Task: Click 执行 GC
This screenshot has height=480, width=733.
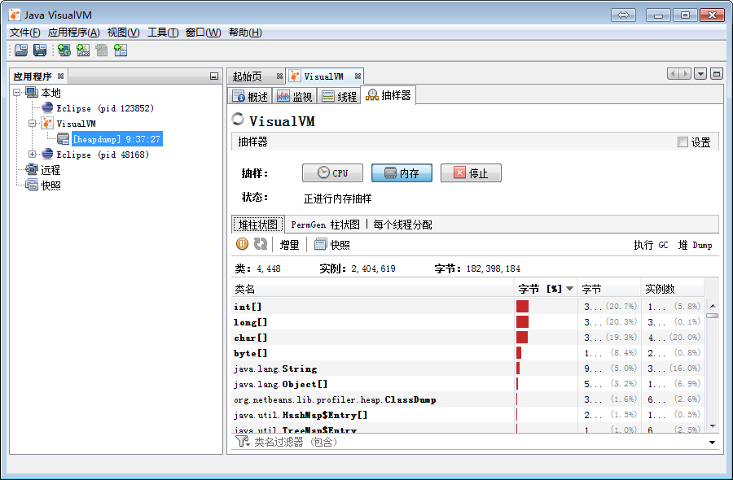Action: (651, 245)
